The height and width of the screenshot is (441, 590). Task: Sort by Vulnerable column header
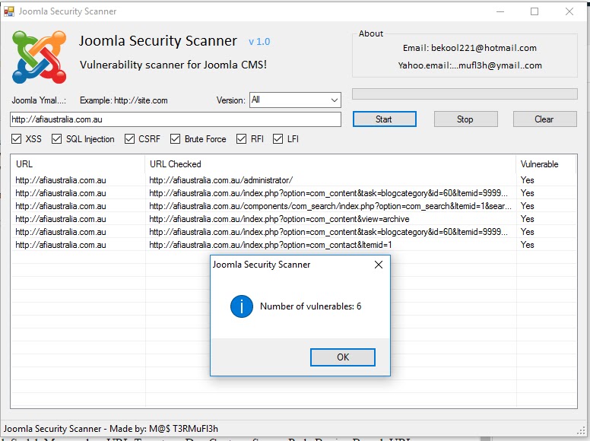tap(546, 164)
